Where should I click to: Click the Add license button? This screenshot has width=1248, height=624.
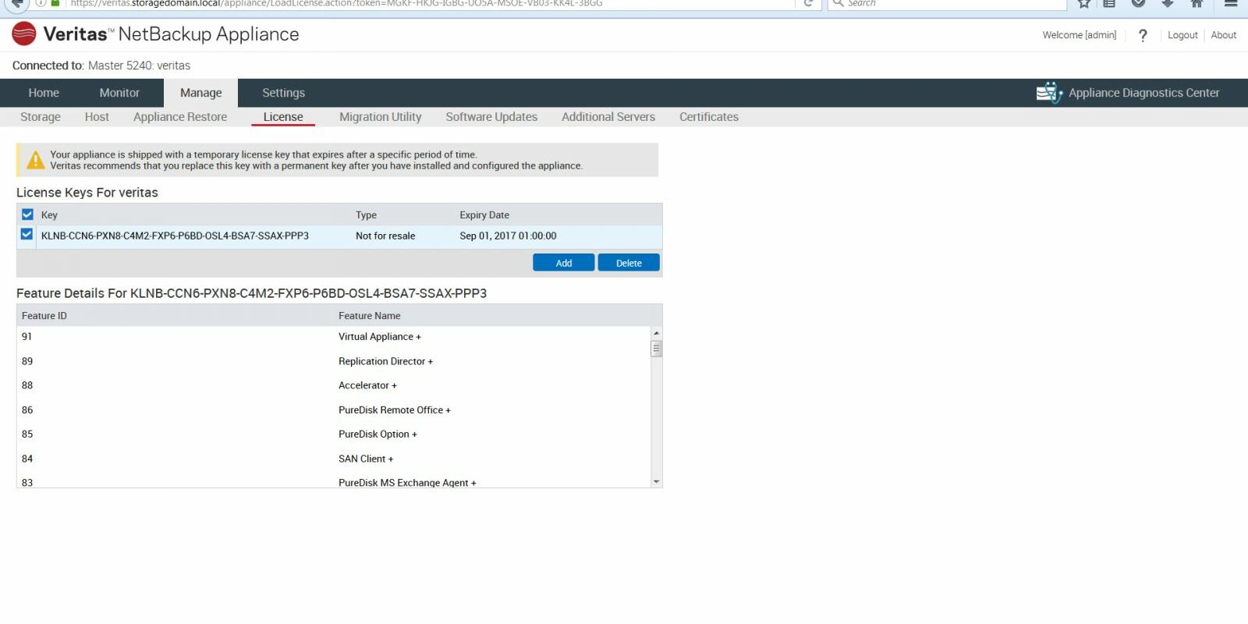(564, 263)
